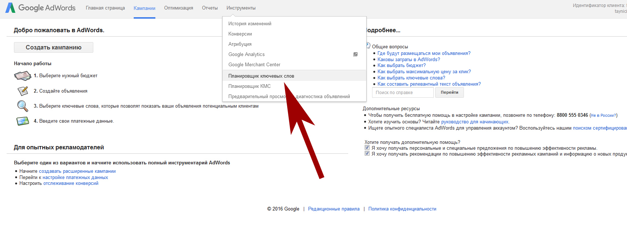This screenshot has height=246, width=627.
Task: Toggle the персональные и специальные предложения checkbox
Action: coord(367,148)
